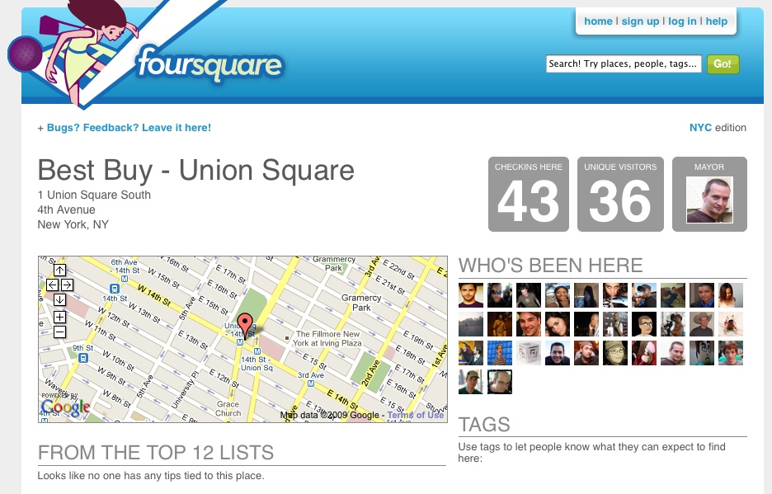Pan the map up with the arrow

(x=59, y=270)
